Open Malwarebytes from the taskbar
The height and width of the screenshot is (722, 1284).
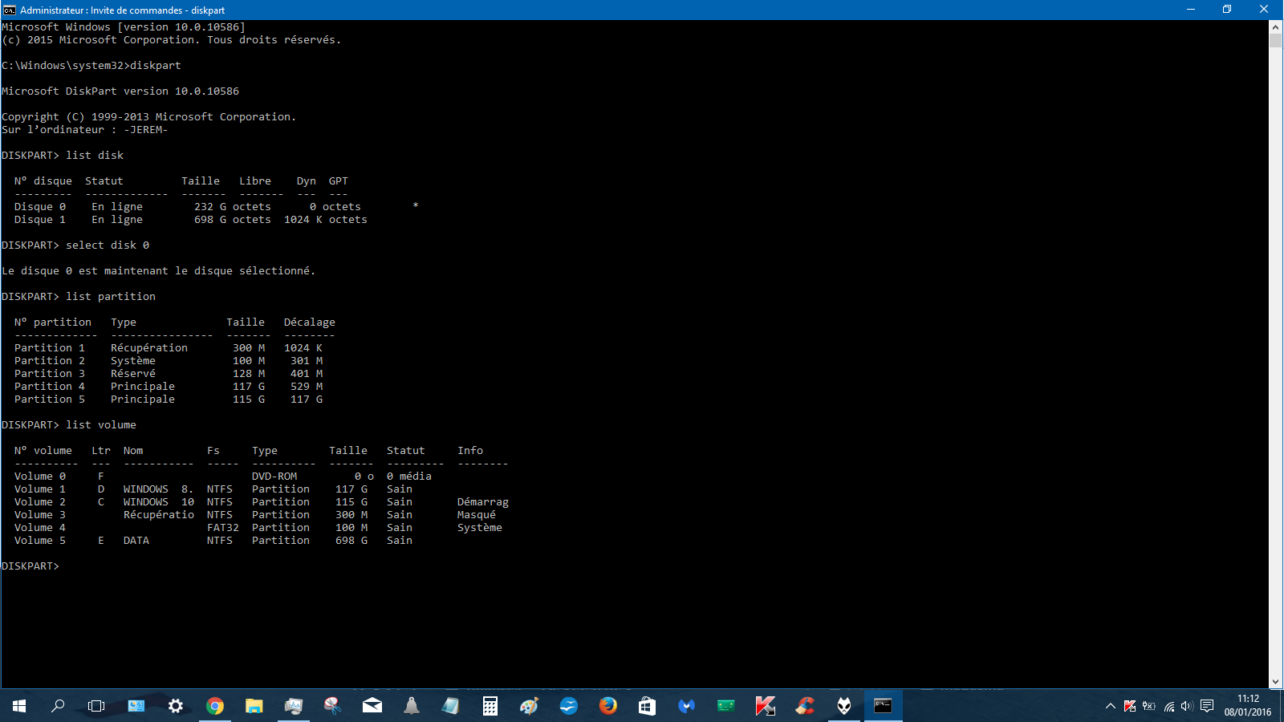[686, 706]
